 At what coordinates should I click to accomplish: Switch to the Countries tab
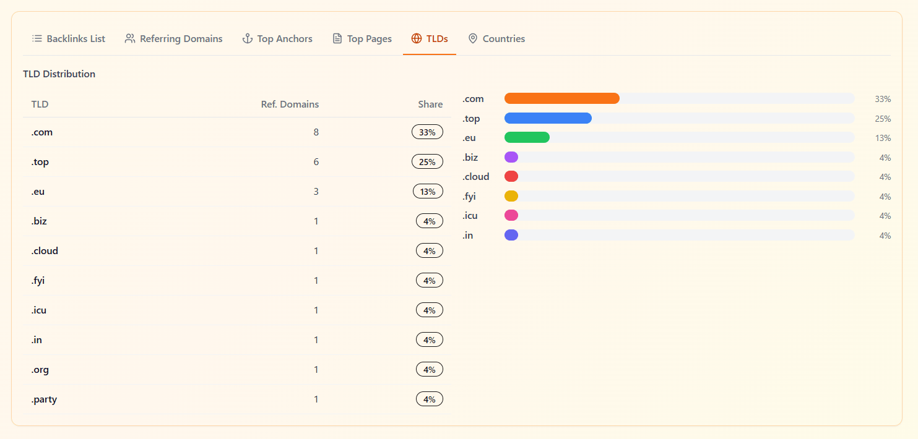503,38
